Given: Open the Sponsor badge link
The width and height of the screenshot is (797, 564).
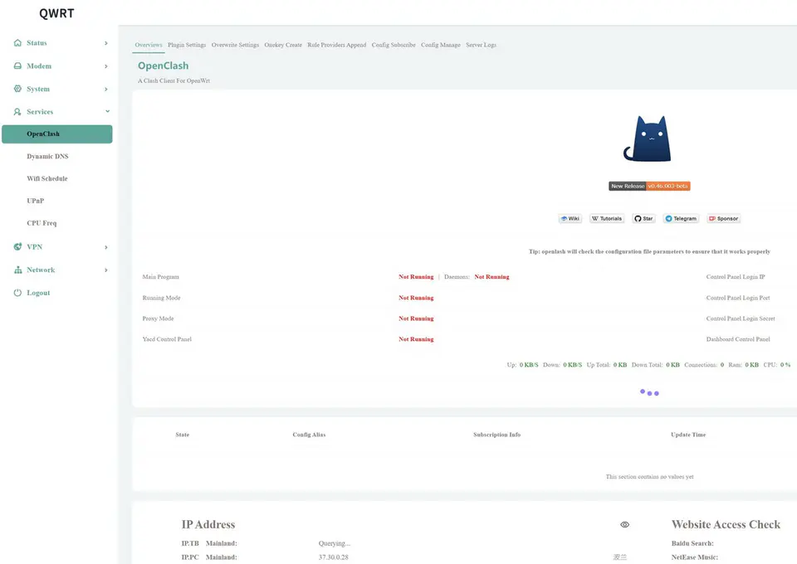Looking at the screenshot, I should [723, 219].
